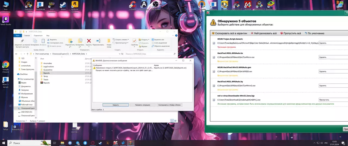This screenshot has height=146, width=348.
Task: Click the Explorer refresh button by address bar
Action: (123, 54)
